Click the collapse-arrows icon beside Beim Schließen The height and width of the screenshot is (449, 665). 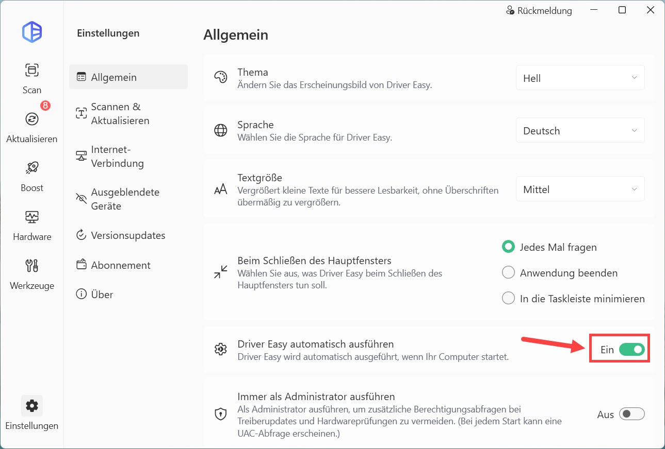[x=220, y=272]
